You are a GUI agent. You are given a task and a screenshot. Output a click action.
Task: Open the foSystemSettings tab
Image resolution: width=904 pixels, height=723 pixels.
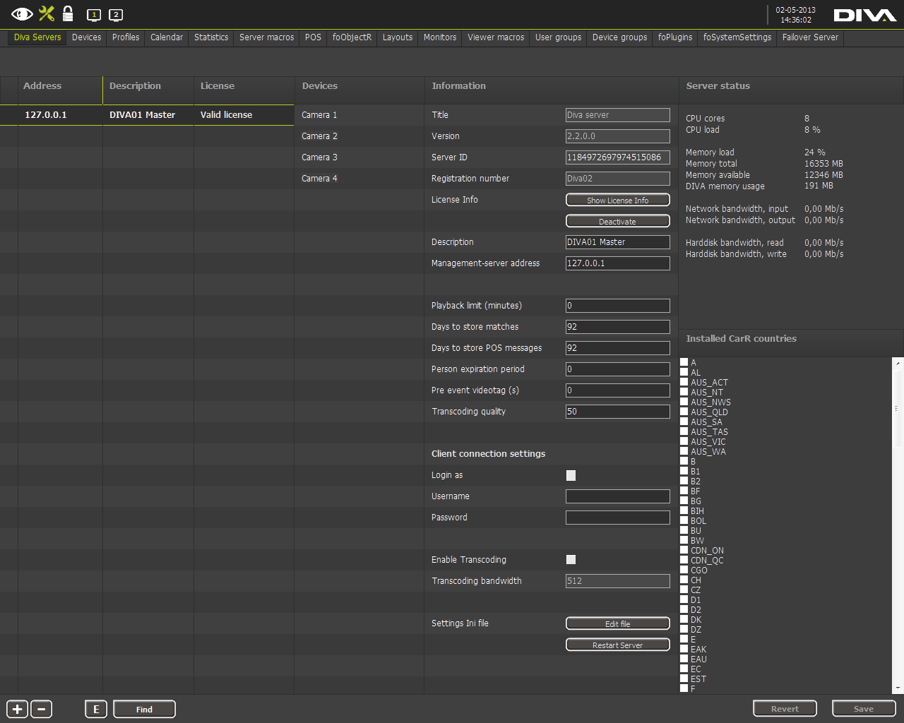[737, 37]
